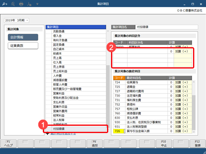206x154 pixels.
Task: Select 営業外費用 row
Action: (x=76, y=111)
